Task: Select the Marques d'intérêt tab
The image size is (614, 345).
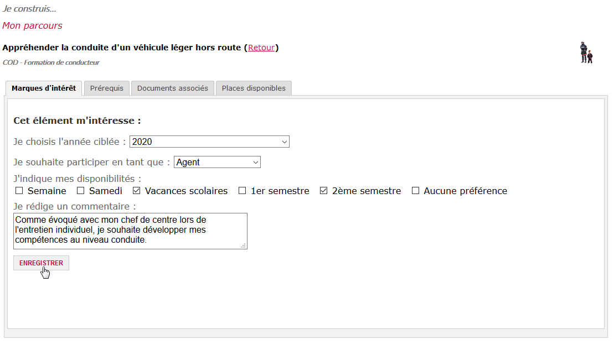Action: click(x=44, y=88)
